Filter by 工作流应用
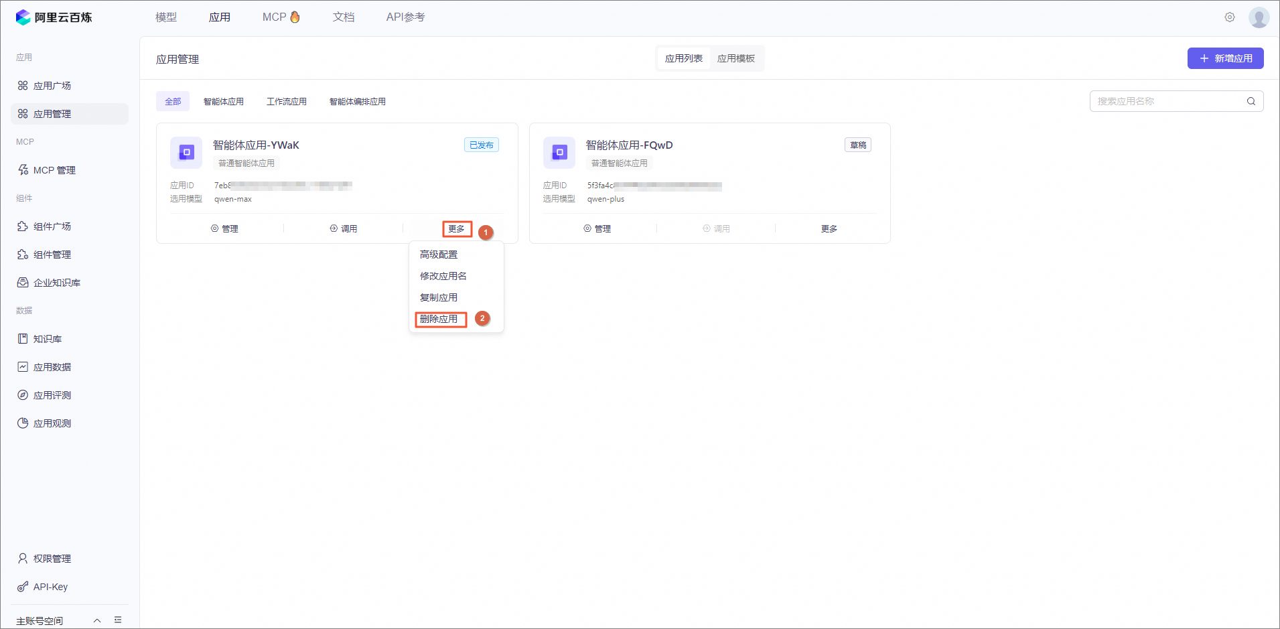1280x629 pixels. [x=287, y=102]
